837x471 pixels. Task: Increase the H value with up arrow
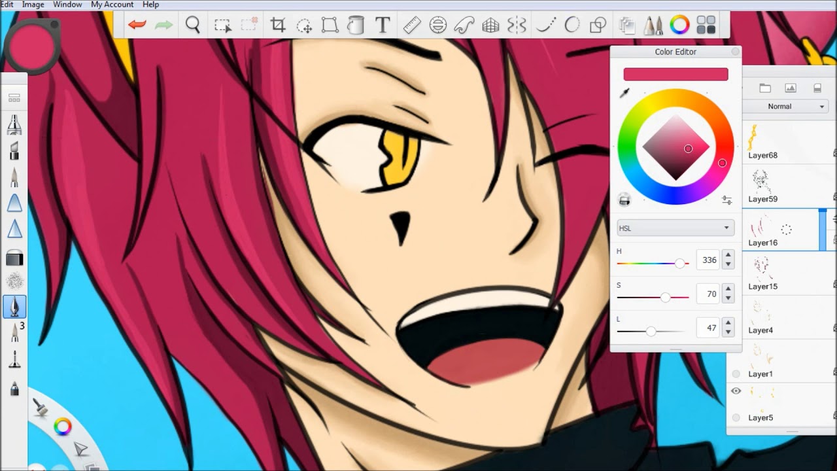point(728,255)
